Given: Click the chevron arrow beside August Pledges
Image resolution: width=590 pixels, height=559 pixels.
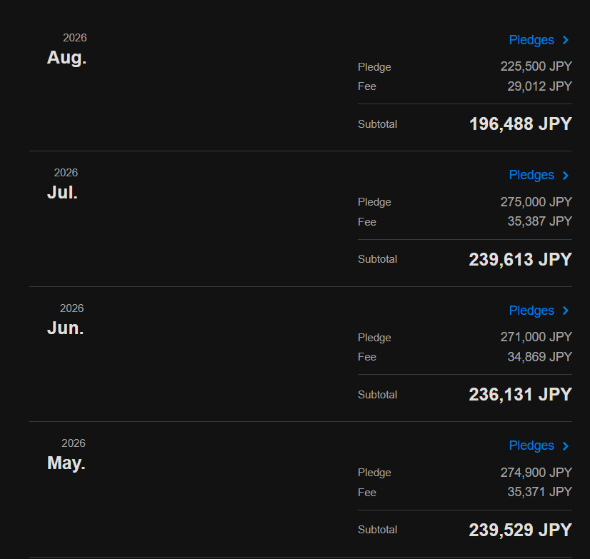Looking at the screenshot, I should coord(565,40).
